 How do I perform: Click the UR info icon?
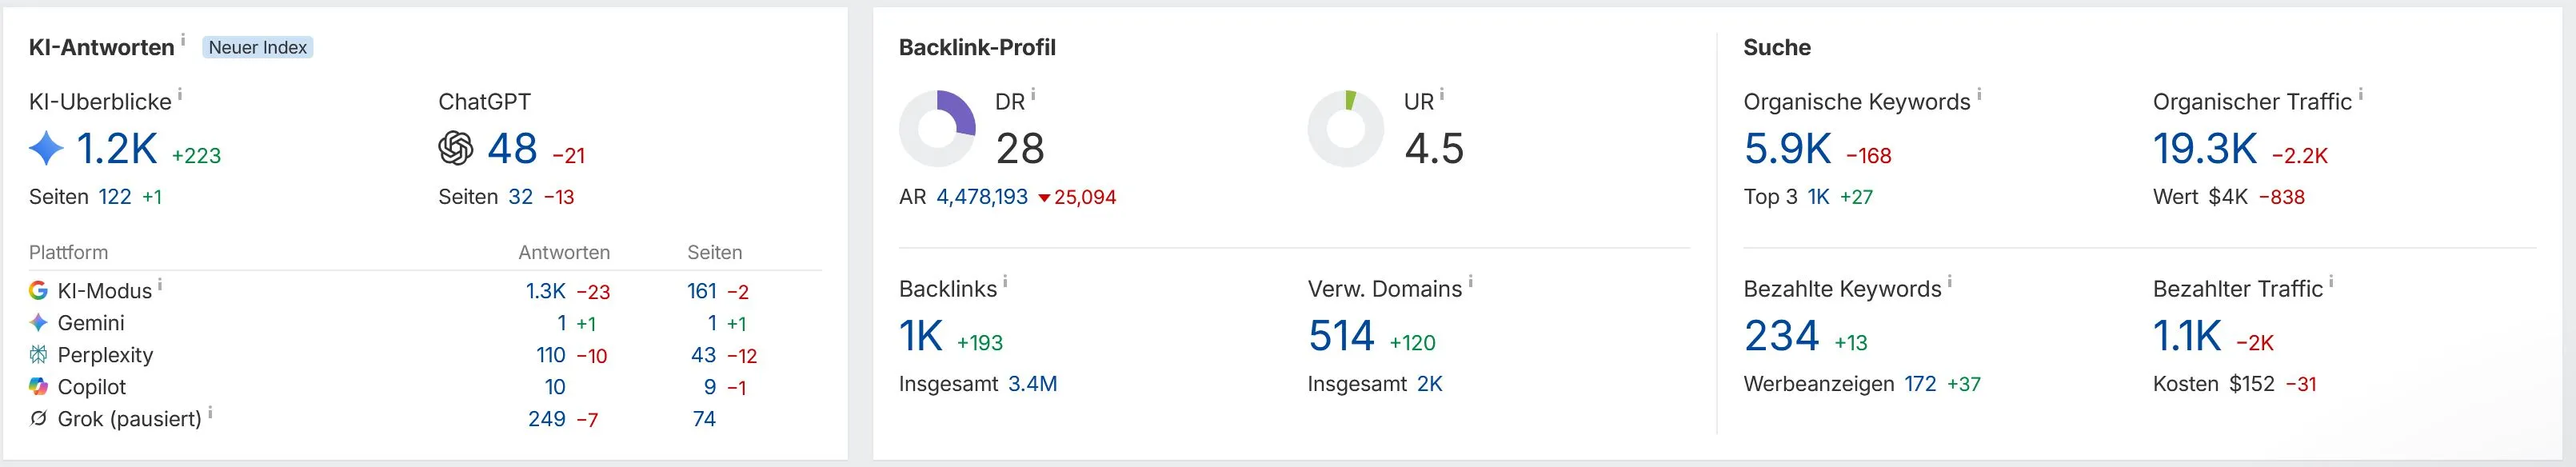[1442, 95]
